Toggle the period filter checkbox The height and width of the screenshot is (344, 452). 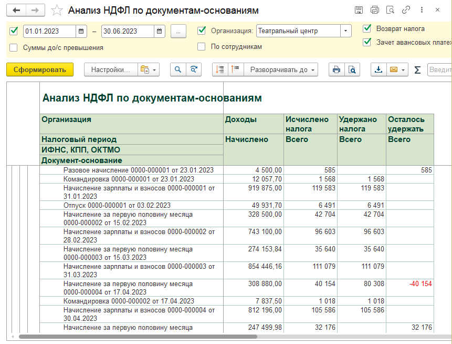(x=14, y=31)
